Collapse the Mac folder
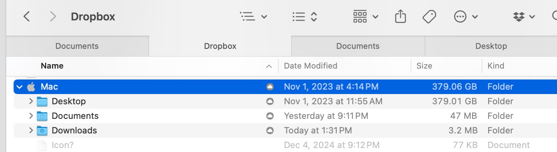 tap(19, 87)
